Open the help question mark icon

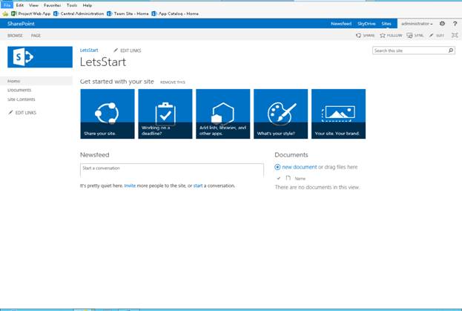[455, 24]
